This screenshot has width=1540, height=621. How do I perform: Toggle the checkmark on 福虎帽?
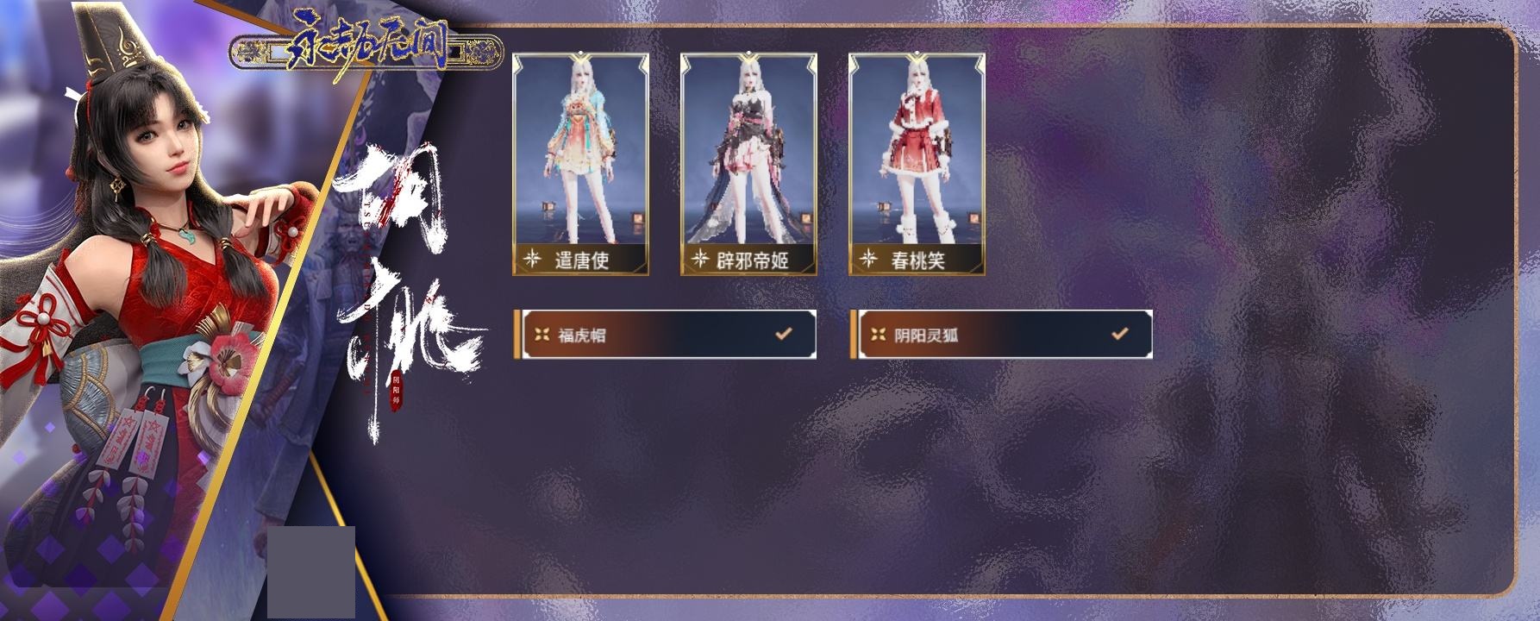click(784, 333)
